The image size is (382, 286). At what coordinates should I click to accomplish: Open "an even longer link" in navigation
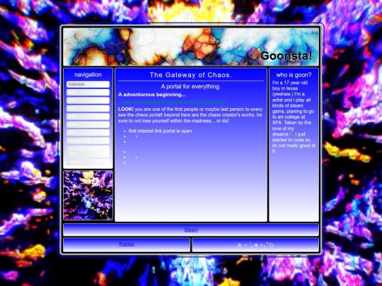coord(88,151)
